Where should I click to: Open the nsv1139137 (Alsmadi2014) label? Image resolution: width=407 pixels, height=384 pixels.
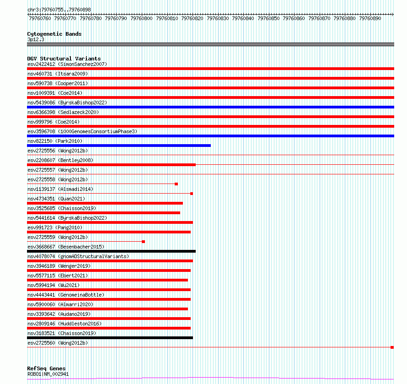point(60,189)
